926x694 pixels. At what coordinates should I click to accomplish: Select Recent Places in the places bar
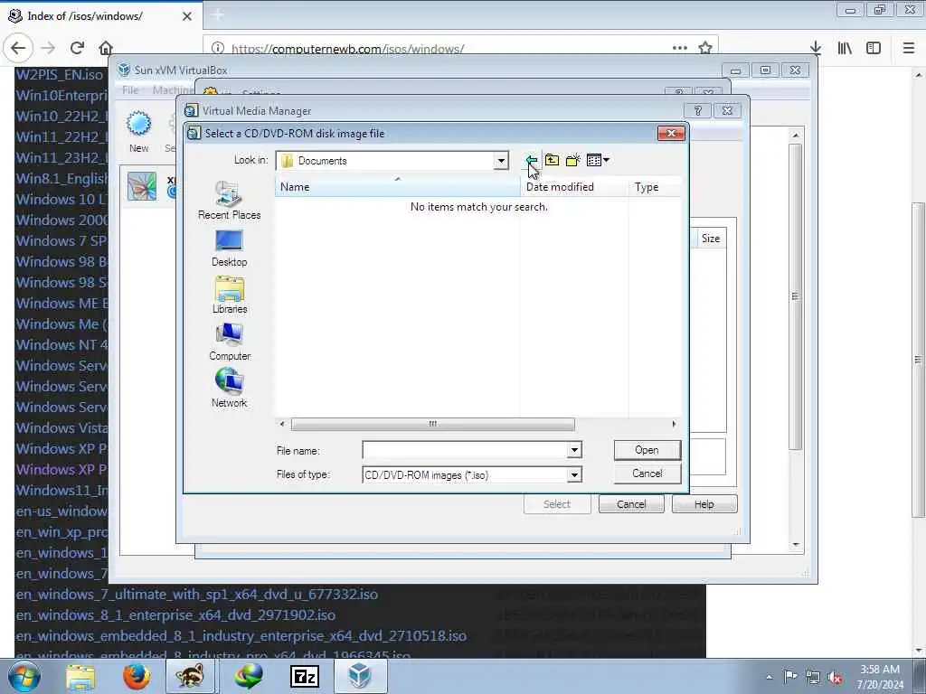[x=229, y=201]
